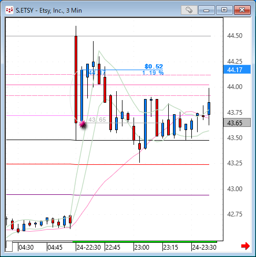Minimize the S.ETSY chart window
The width and height of the screenshot is (256, 257).
(207, 10)
